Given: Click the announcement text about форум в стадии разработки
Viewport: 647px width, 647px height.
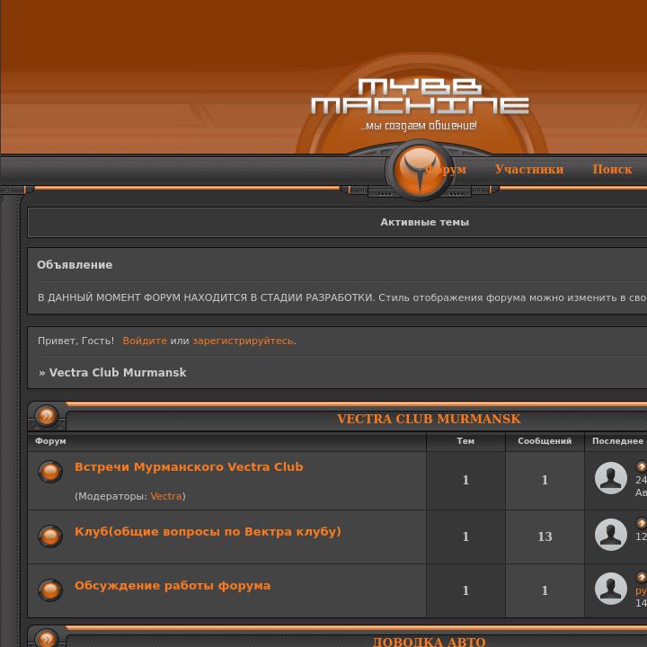Looking at the screenshot, I should (342, 297).
